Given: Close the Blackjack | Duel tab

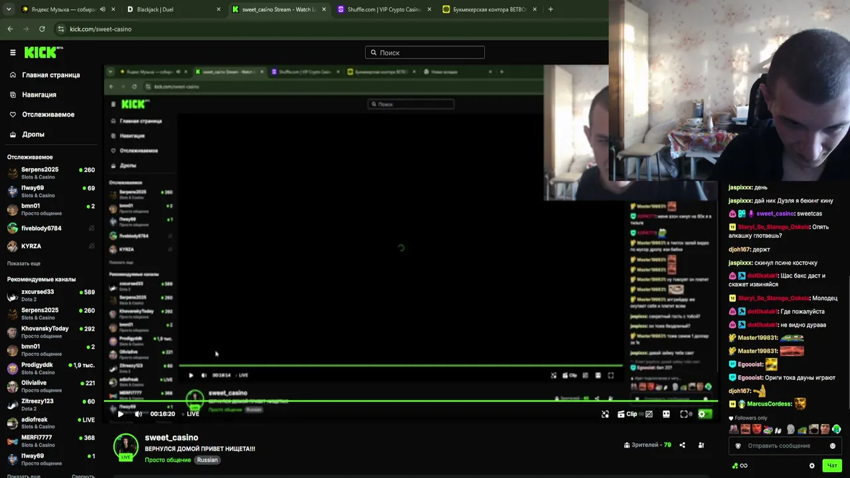Looking at the screenshot, I should (219, 9).
